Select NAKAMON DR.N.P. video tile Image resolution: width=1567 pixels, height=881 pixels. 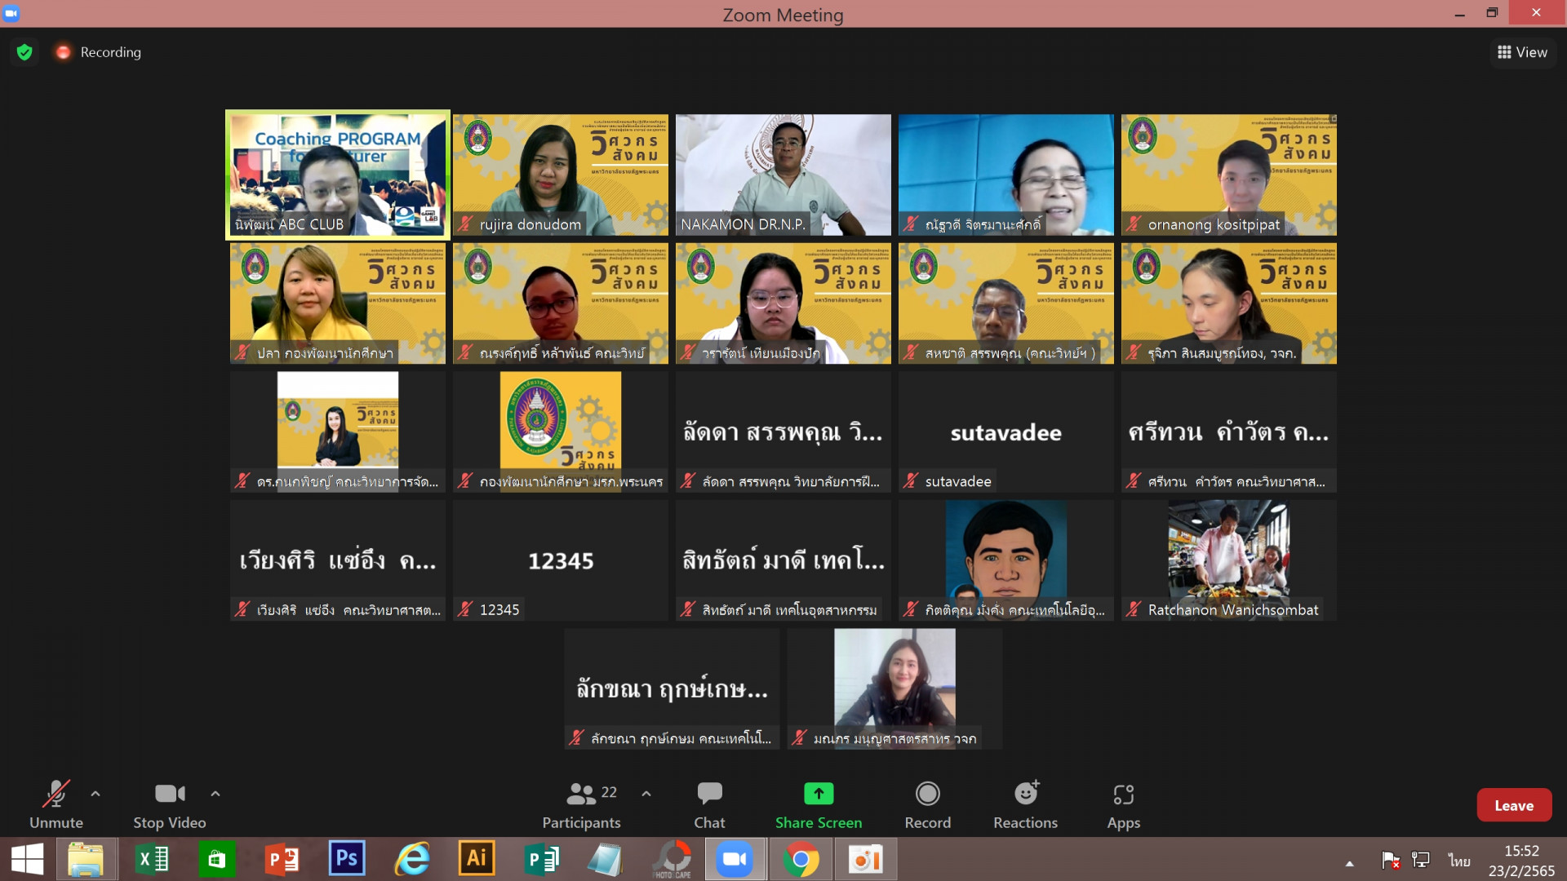783,175
